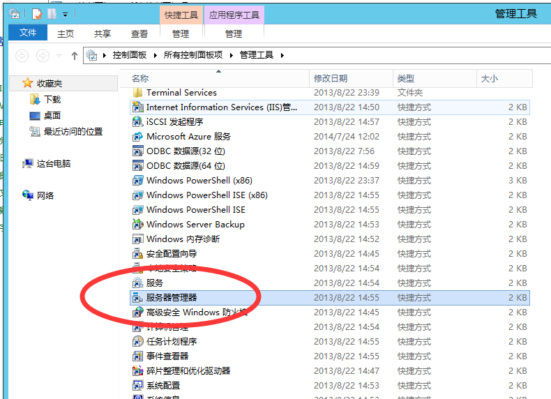Image resolution: width=551 pixels, height=399 pixels.
Task: Switch to the 查看 ribbon tab
Action: pyautogui.click(x=139, y=33)
